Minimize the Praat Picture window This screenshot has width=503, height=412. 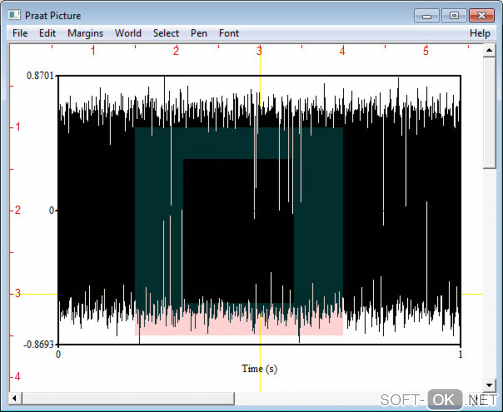[427, 16]
